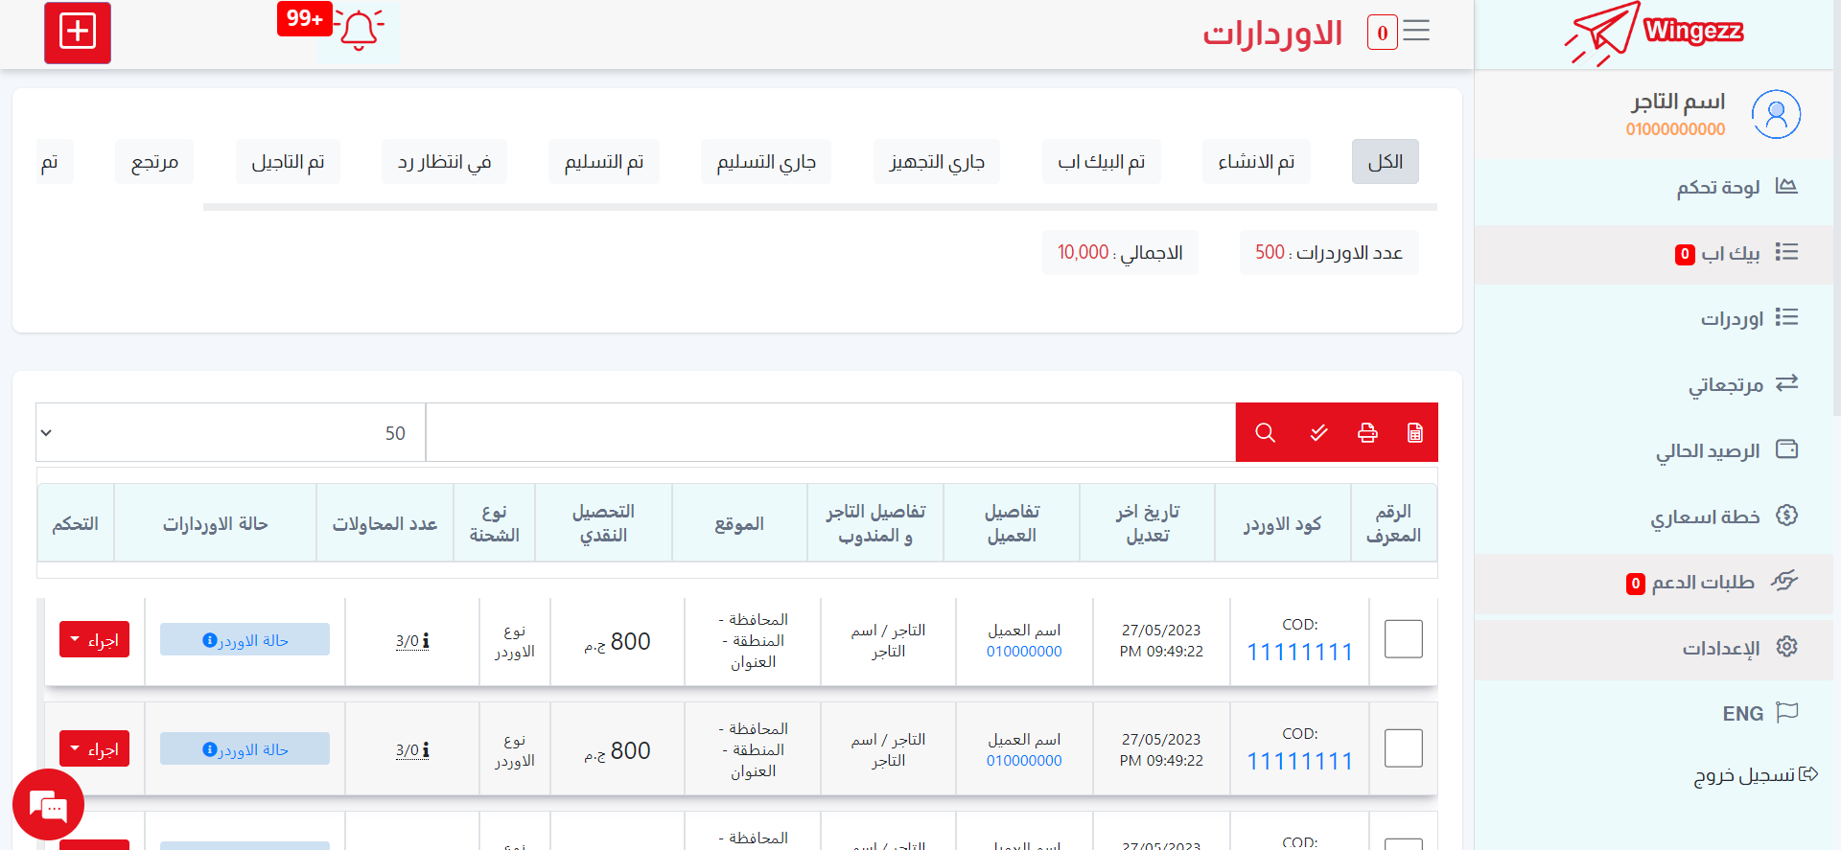
Task: Click the first row حالة الاوردر status button
Action: coord(245,640)
